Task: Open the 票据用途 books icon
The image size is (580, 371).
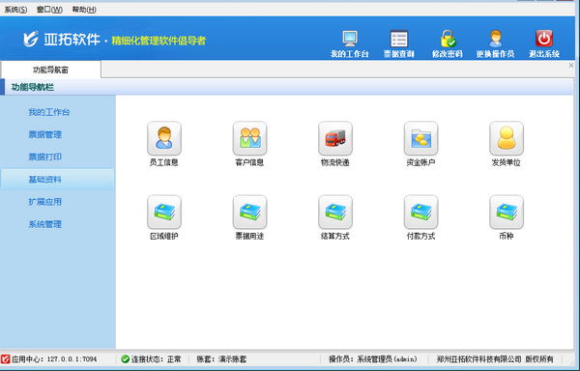Action: (x=249, y=213)
